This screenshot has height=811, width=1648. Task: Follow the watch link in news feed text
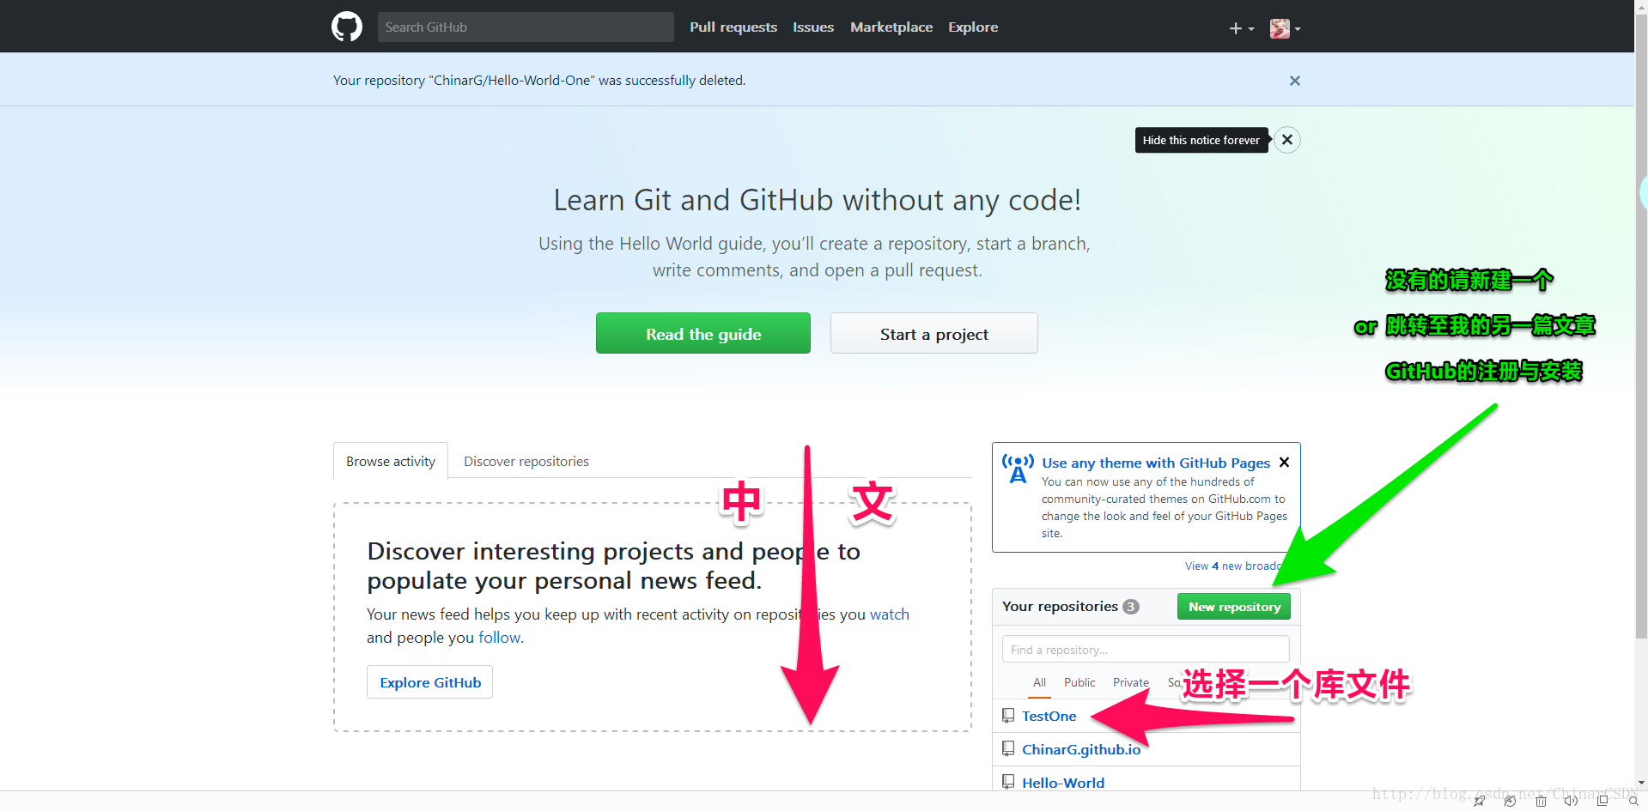pyautogui.click(x=890, y=614)
